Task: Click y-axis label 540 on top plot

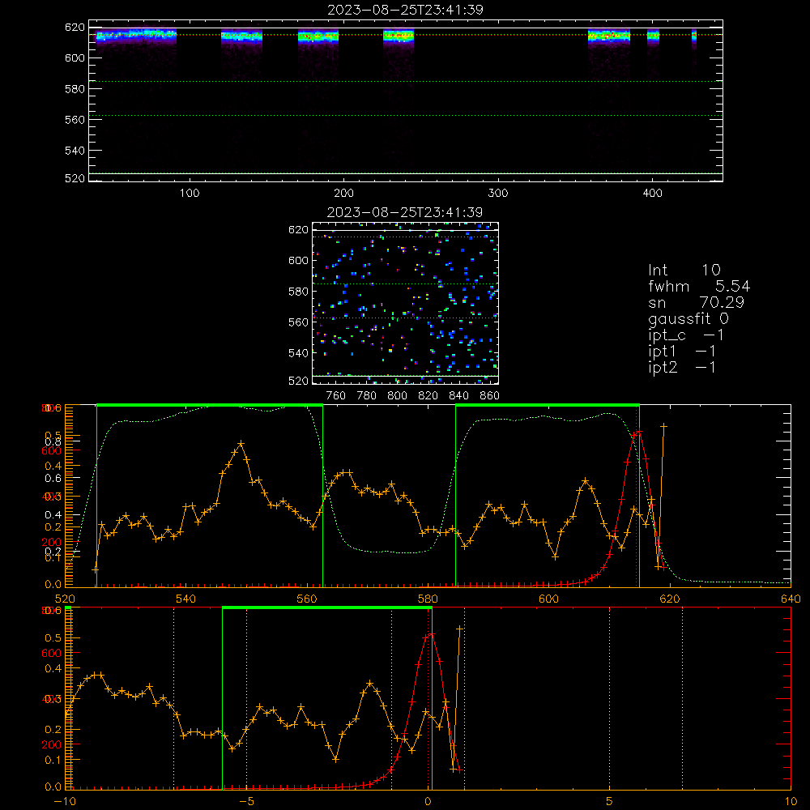Action: [75, 151]
